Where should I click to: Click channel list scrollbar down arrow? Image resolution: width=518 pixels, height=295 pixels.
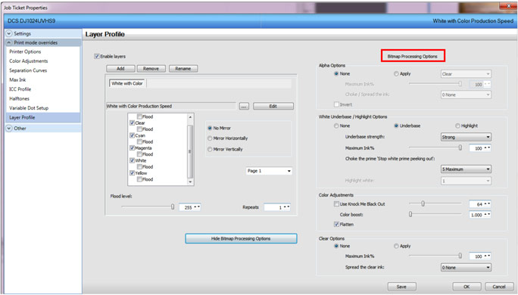tap(190, 182)
